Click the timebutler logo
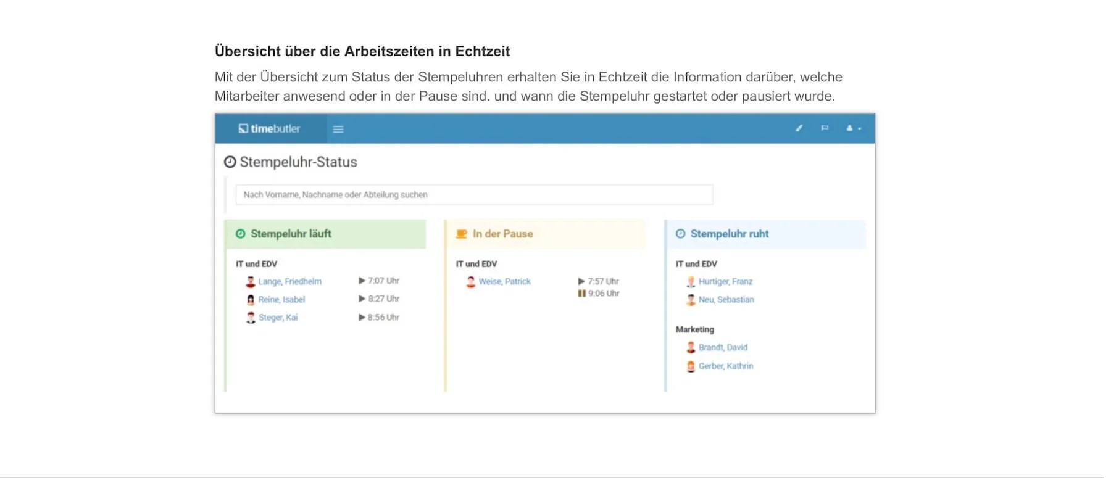1111x478 pixels. [x=269, y=128]
